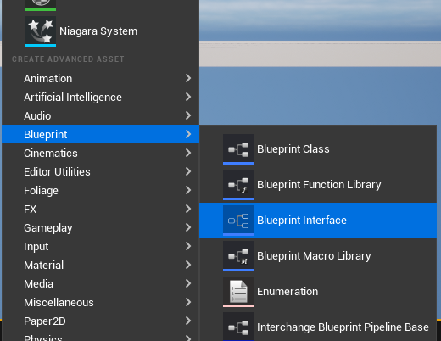
Task: Open the Gameplay menu entry
Action: pos(100,227)
